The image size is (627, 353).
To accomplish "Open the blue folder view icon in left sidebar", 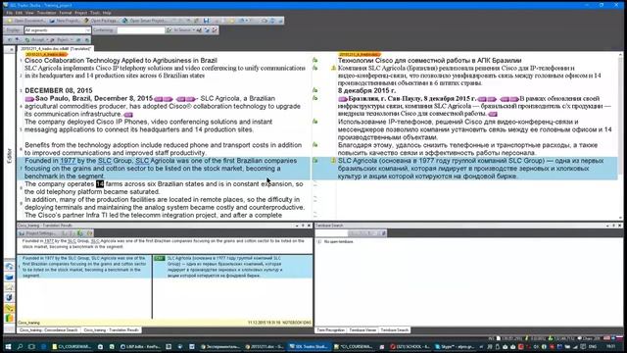I will [x=9, y=277].
